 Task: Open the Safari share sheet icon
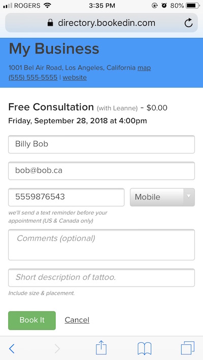tap(101, 348)
